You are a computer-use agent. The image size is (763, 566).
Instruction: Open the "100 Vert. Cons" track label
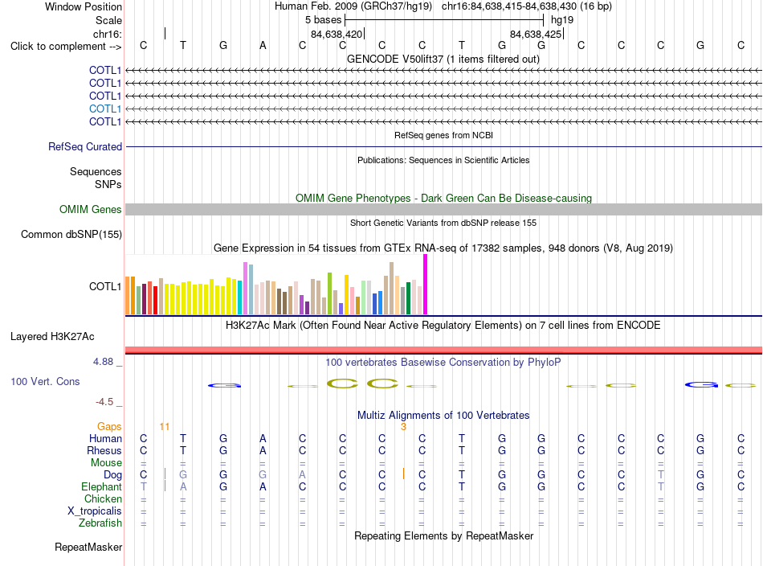(45, 381)
